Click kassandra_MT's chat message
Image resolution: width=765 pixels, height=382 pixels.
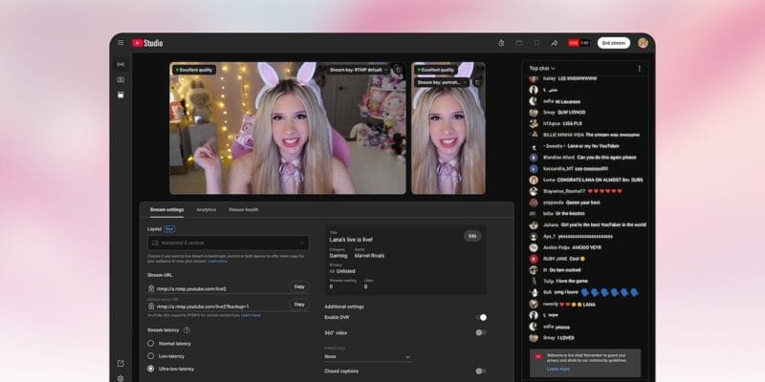[x=576, y=169]
